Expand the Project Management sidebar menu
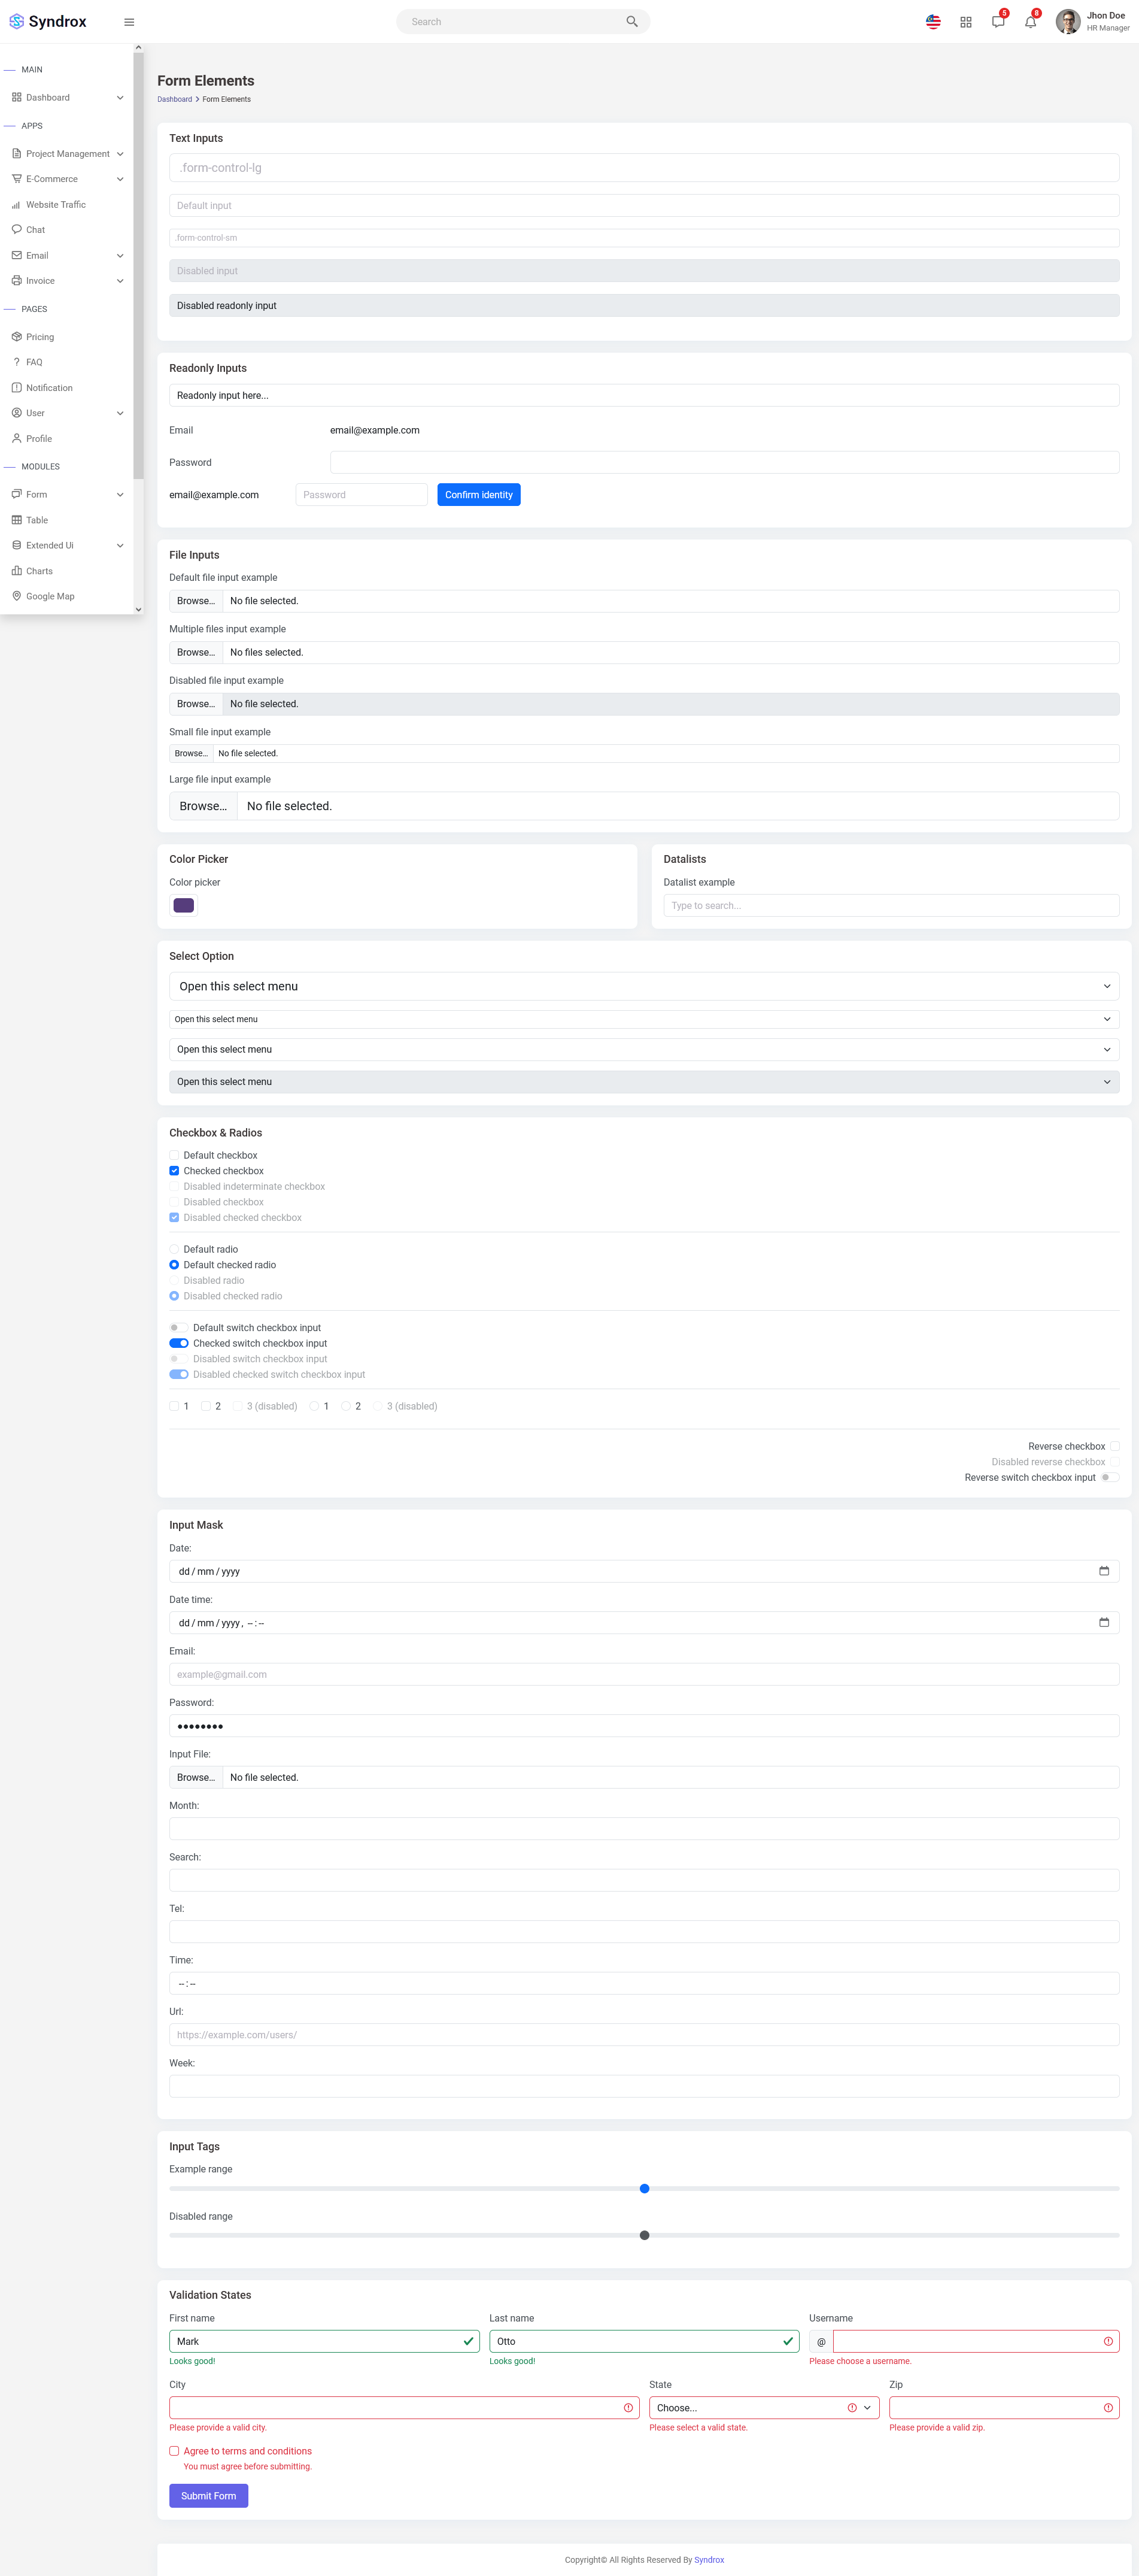 pos(68,154)
